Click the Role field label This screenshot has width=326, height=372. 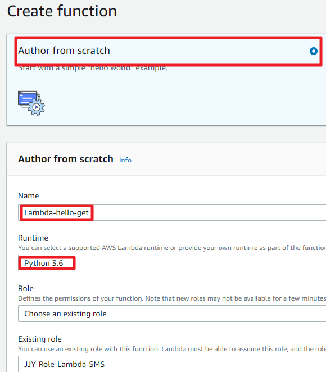click(26, 288)
